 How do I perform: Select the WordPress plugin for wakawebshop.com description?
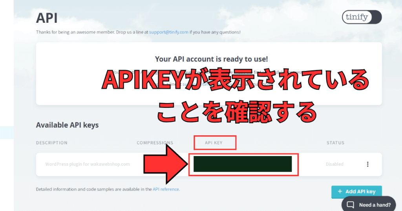[88, 164]
